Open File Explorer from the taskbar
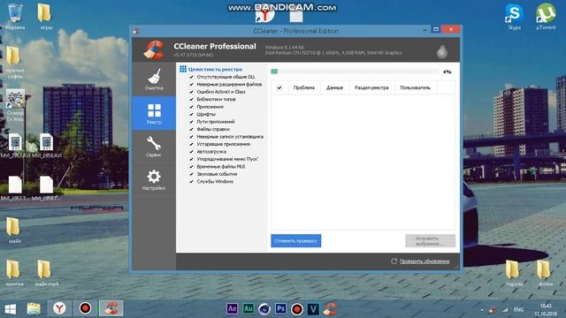 coord(34,308)
